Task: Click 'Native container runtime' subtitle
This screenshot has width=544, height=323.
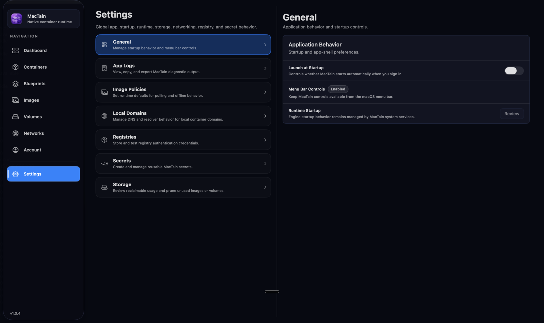Action: [x=50, y=22]
